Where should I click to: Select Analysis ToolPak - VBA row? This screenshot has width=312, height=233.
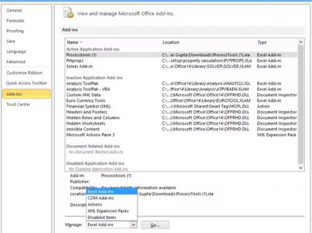pyautogui.click(x=181, y=89)
